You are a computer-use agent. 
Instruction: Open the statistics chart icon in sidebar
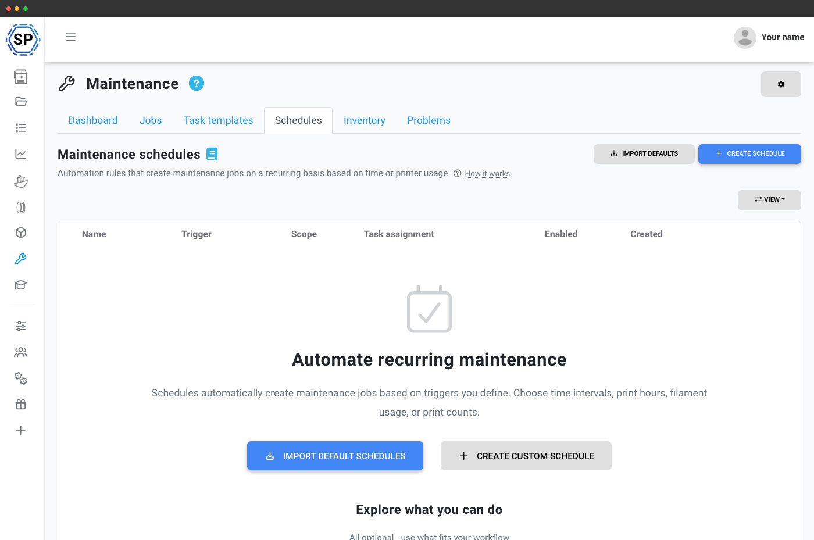point(21,154)
